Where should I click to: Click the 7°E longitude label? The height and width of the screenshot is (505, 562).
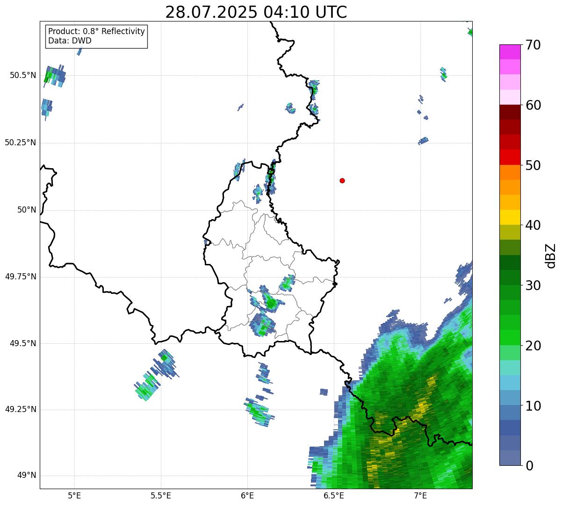coord(420,495)
